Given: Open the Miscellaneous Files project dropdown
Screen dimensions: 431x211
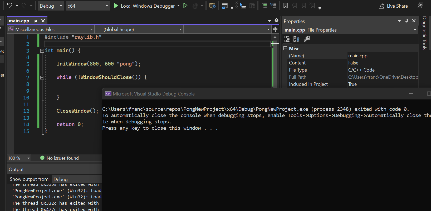Looking at the screenshot, I should coord(51,29).
